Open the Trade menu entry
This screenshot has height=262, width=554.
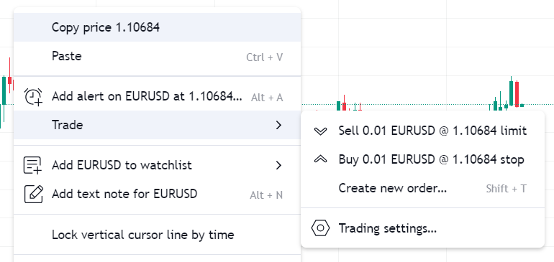[158, 125]
